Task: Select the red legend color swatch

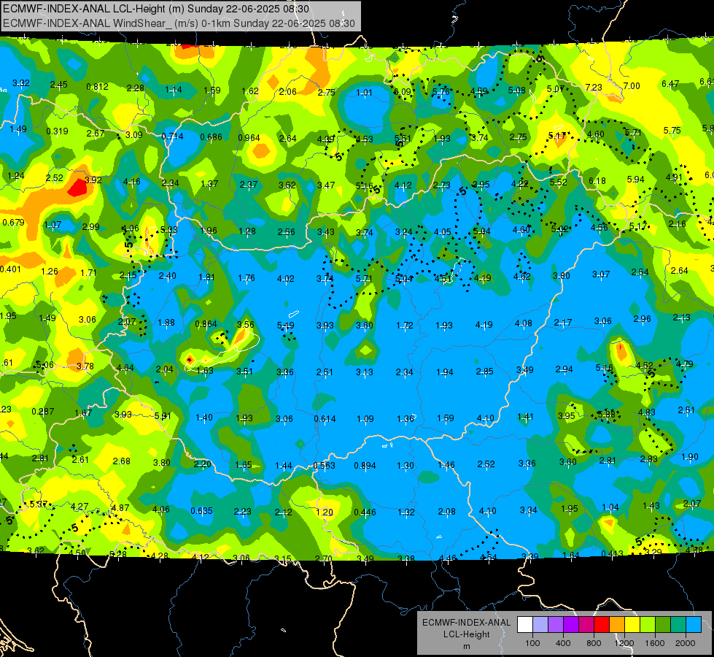Action: pyautogui.click(x=602, y=625)
